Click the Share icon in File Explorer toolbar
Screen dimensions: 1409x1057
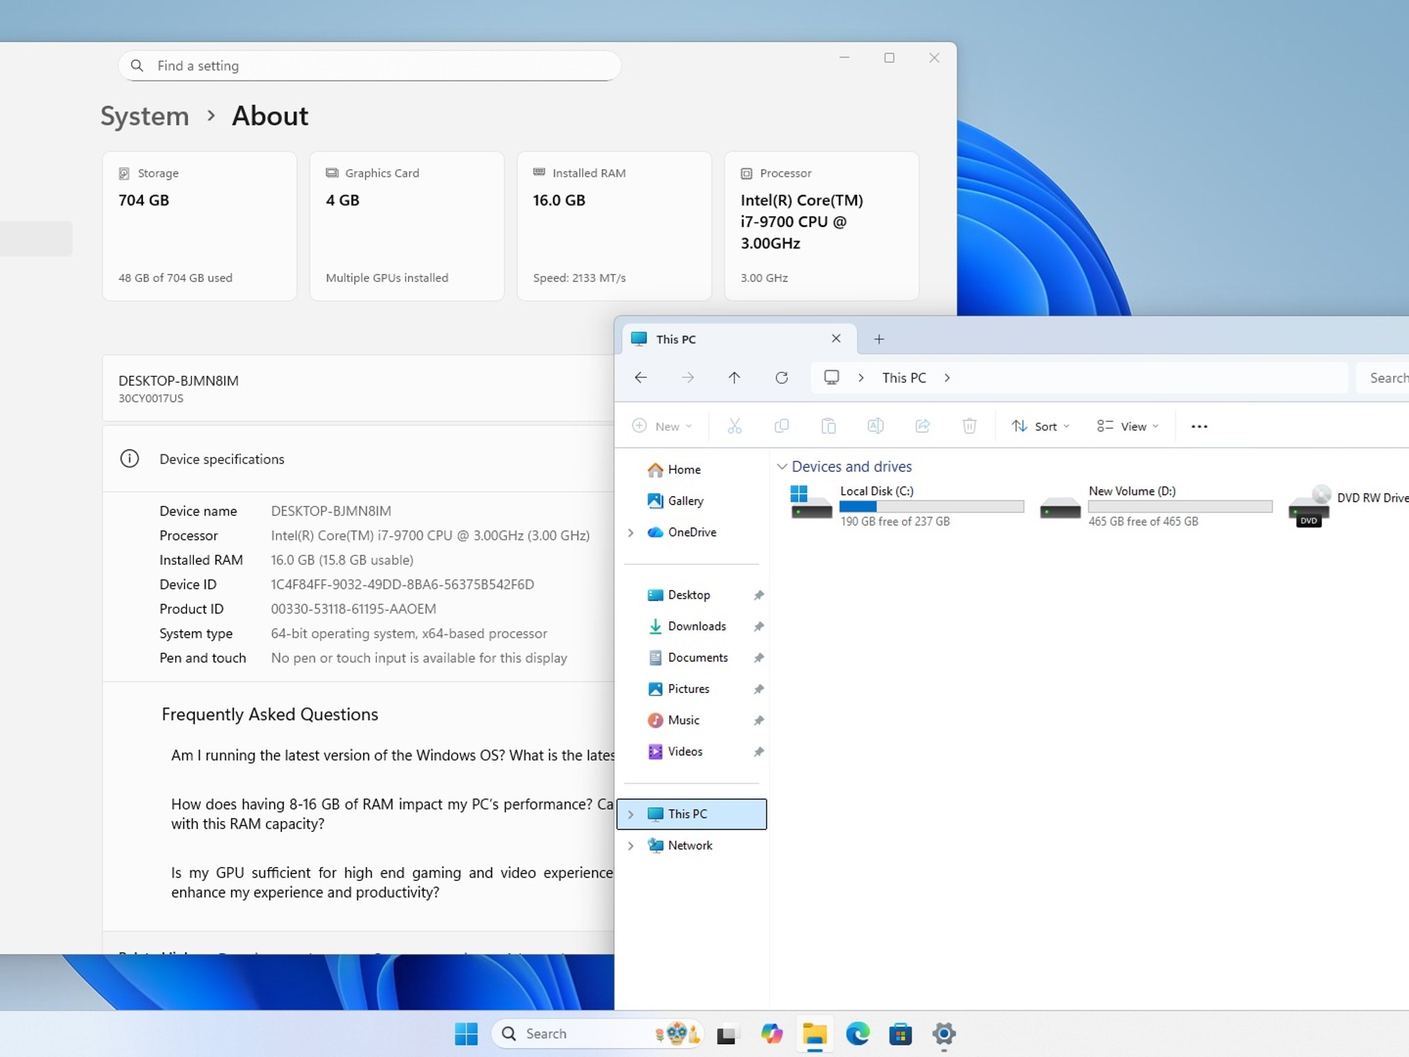[x=923, y=426]
